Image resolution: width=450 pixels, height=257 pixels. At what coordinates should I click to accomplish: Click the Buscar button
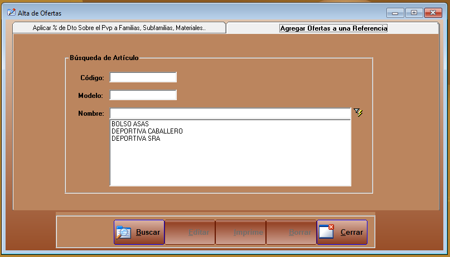coord(139,232)
